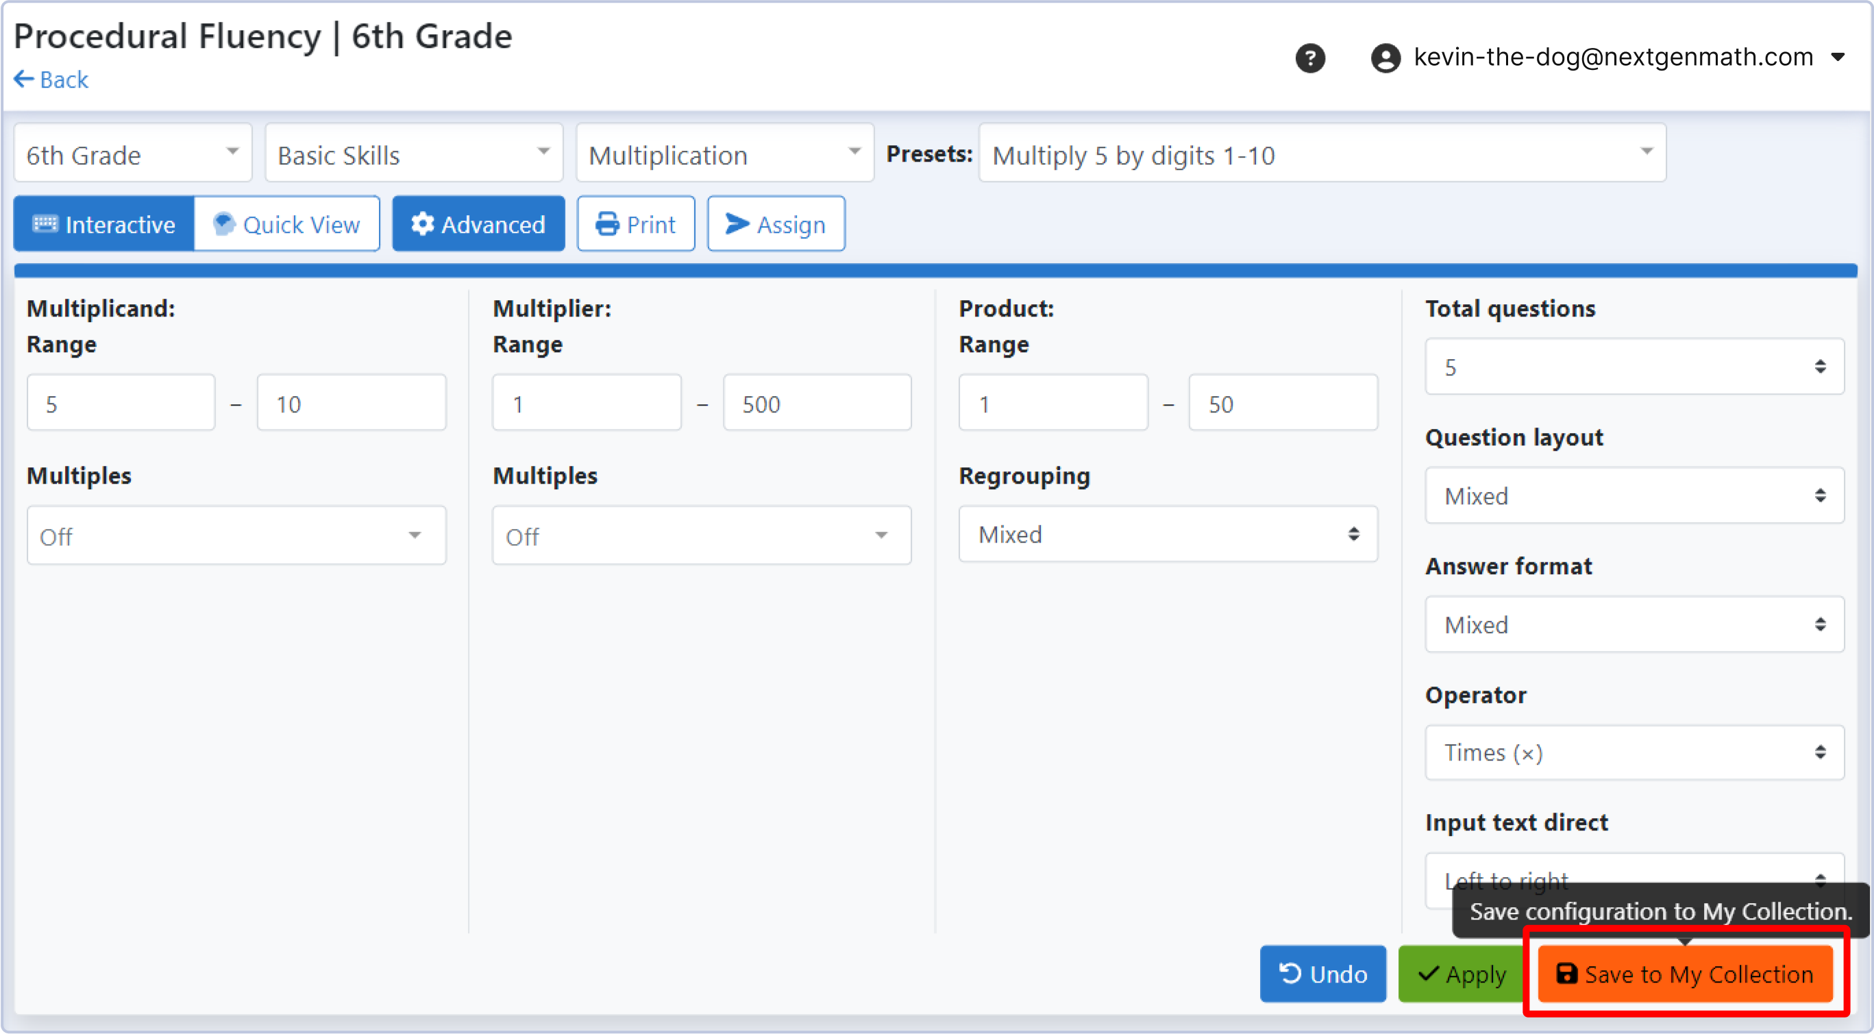1874x1034 pixels.
Task: Click the floppy disk save icon
Action: 1566,973
